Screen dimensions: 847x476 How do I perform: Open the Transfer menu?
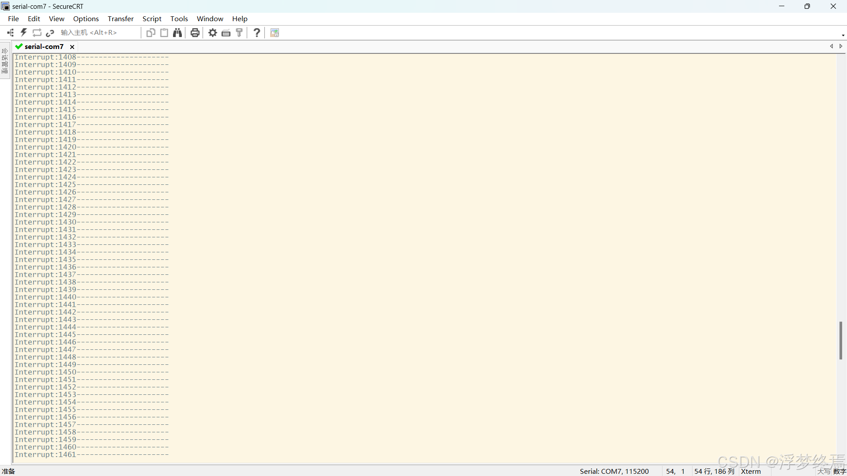[x=120, y=19]
